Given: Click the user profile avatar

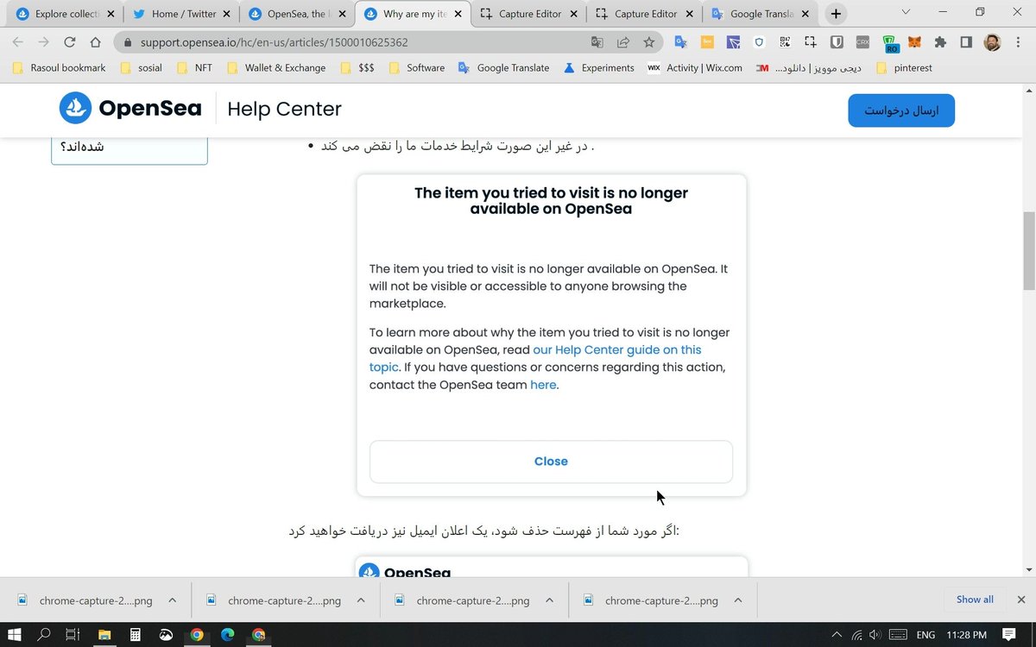Looking at the screenshot, I should [992, 42].
